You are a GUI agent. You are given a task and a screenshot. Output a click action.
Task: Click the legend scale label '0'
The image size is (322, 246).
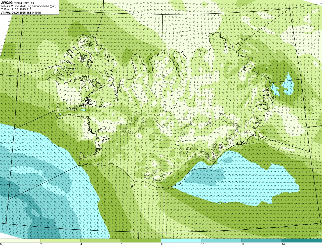(x=1, y=244)
